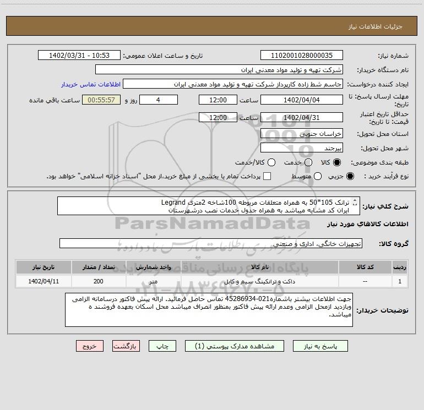The height and width of the screenshot is (410, 424).
Task: Click the price validity date 1402/04/31
Action: [302, 117]
